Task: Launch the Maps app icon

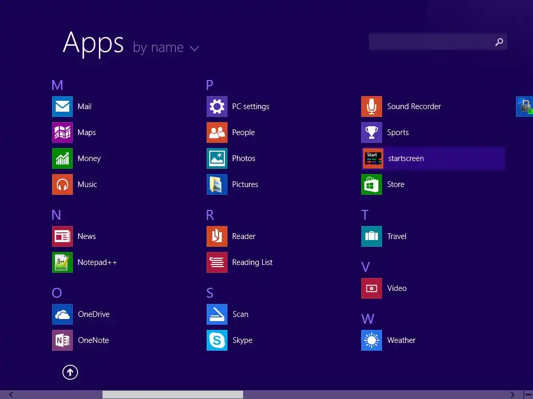Action: pyautogui.click(x=62, y=132)
